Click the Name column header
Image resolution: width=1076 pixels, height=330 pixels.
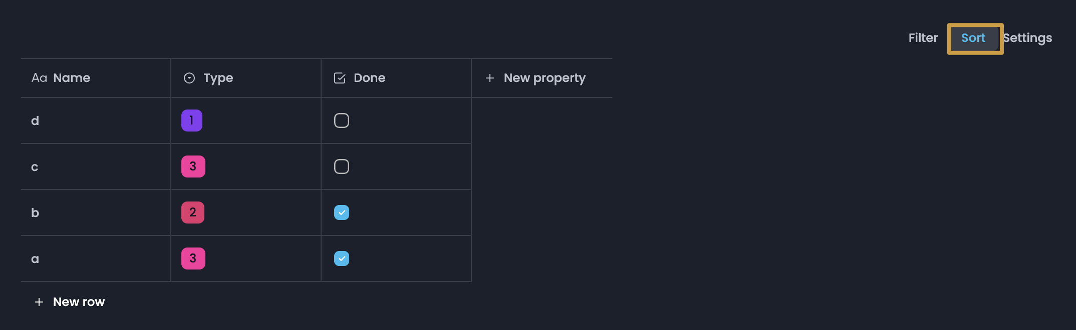tap(72, 78)
